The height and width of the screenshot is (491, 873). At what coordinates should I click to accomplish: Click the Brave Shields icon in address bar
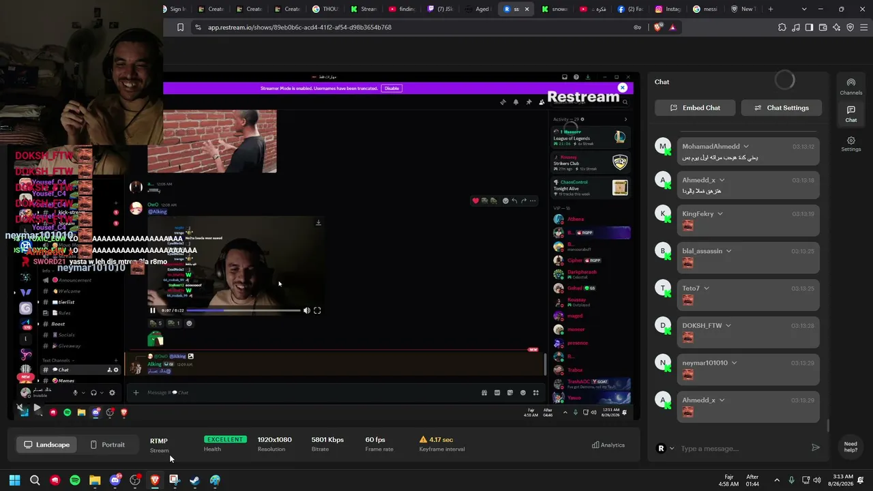click(x=658, y=27)
